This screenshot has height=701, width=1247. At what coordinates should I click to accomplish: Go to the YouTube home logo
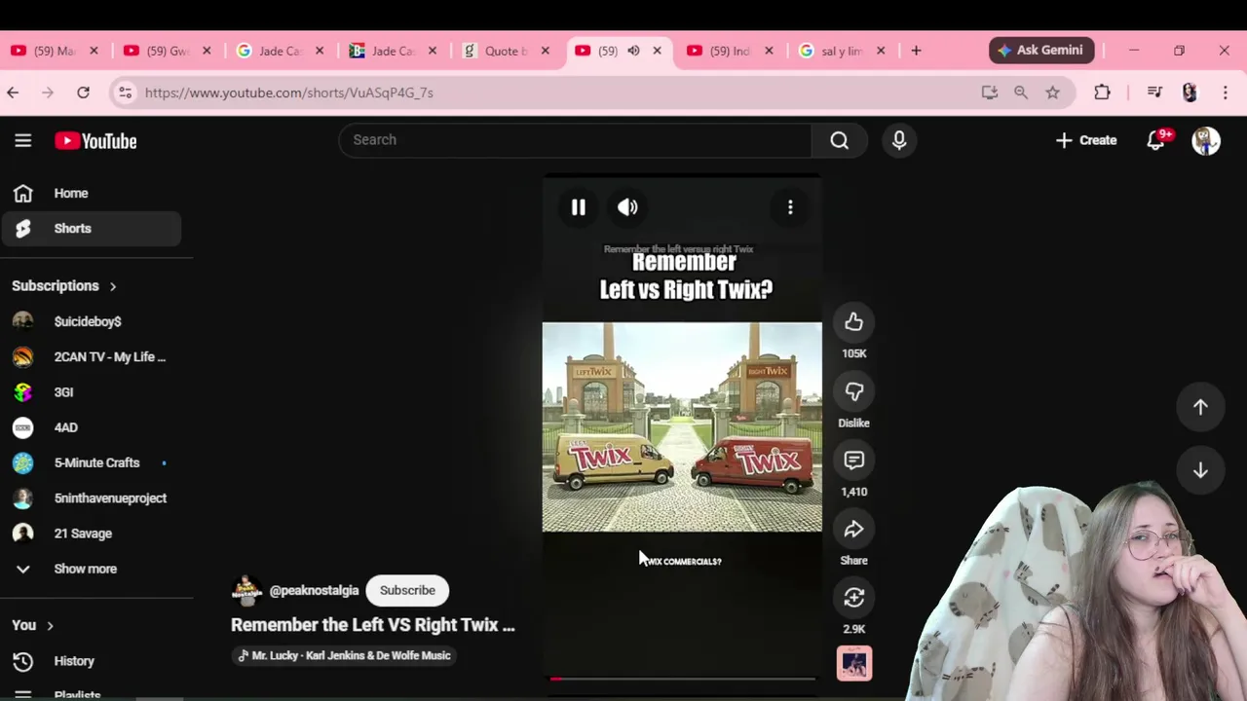pyautogui.click(x=95, y=141)
